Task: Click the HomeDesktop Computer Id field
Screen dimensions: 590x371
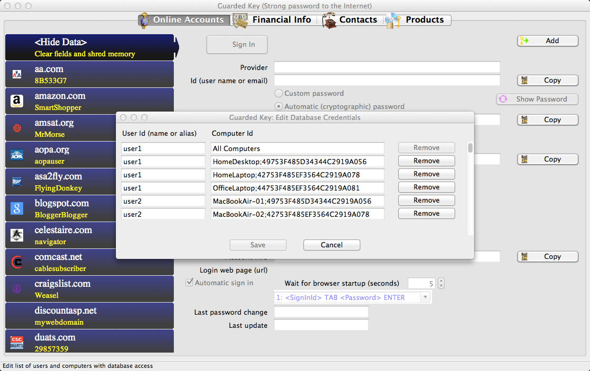Action: pyautogui.click(x=297, y=162)
